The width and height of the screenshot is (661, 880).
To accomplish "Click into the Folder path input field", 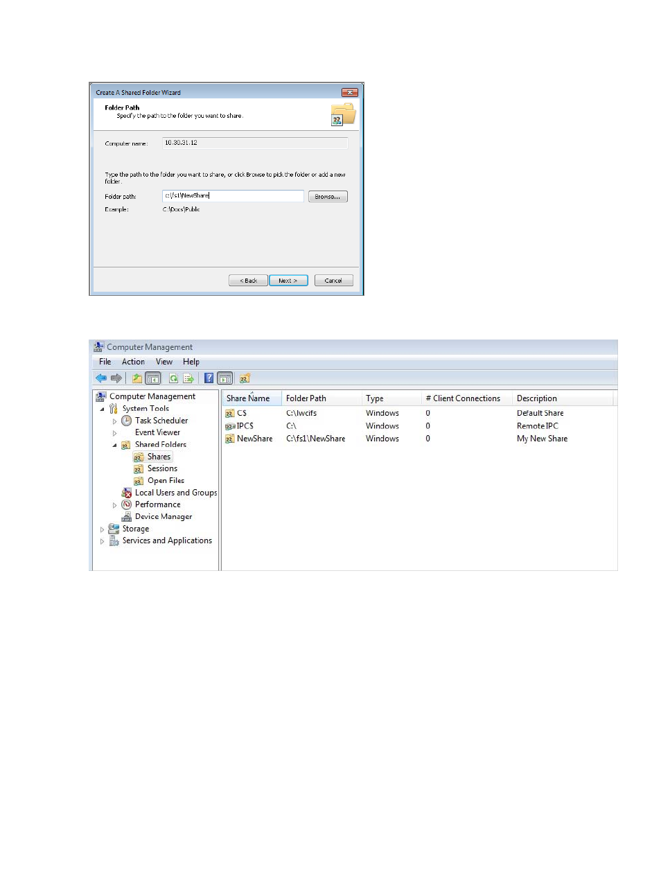I will 233,196.
